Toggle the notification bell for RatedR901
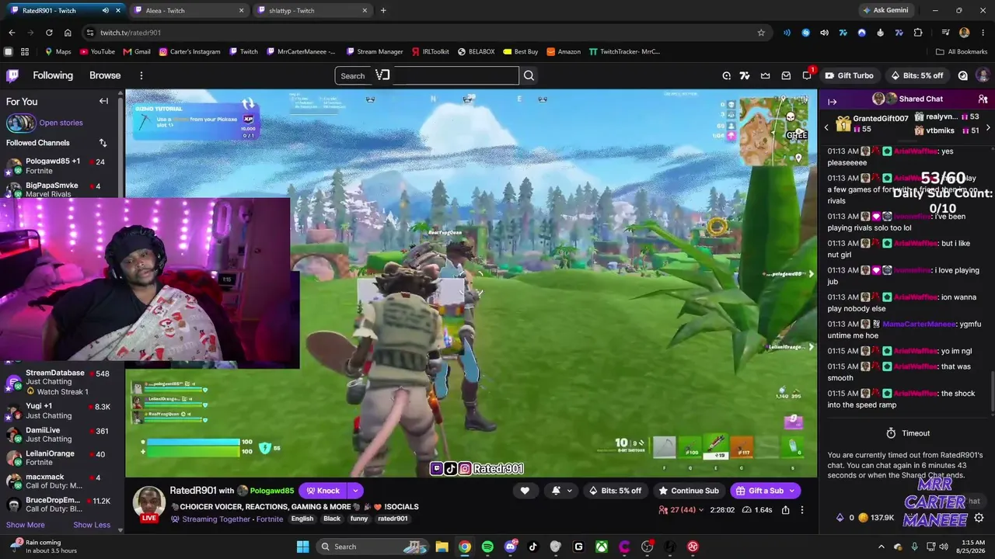This screenshot has height=559, width=995. click(556, 491)
